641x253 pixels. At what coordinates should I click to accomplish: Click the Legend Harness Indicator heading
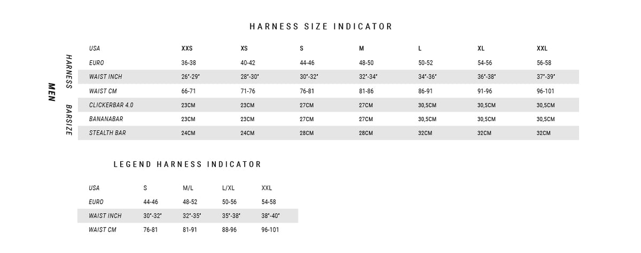click(187, 164)
